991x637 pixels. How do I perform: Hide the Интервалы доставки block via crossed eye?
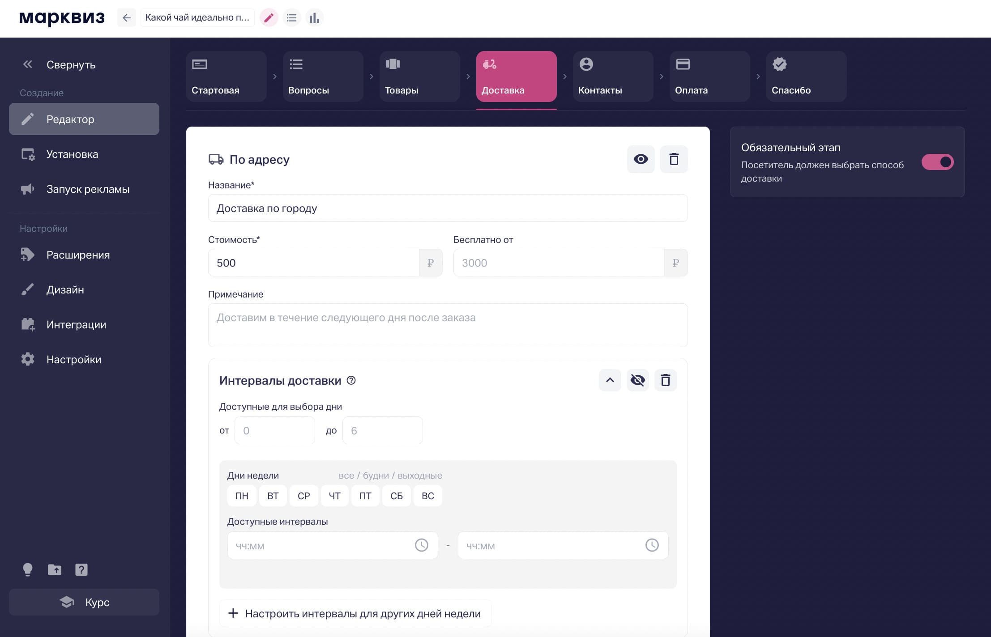pyautogui.click(x=637, y=380)
